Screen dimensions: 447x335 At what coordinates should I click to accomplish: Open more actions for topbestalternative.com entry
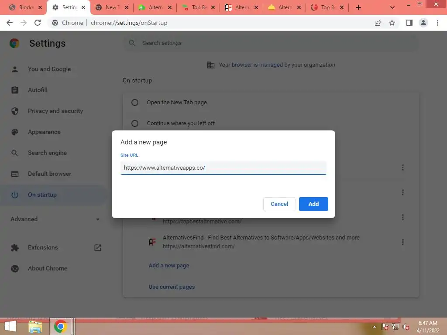[403, 217]
